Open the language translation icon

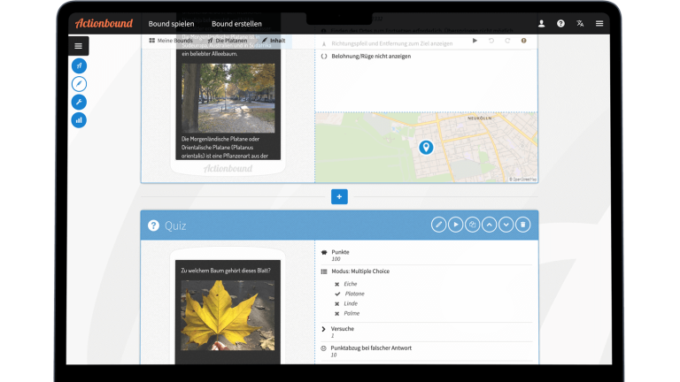tap(580, 24)
